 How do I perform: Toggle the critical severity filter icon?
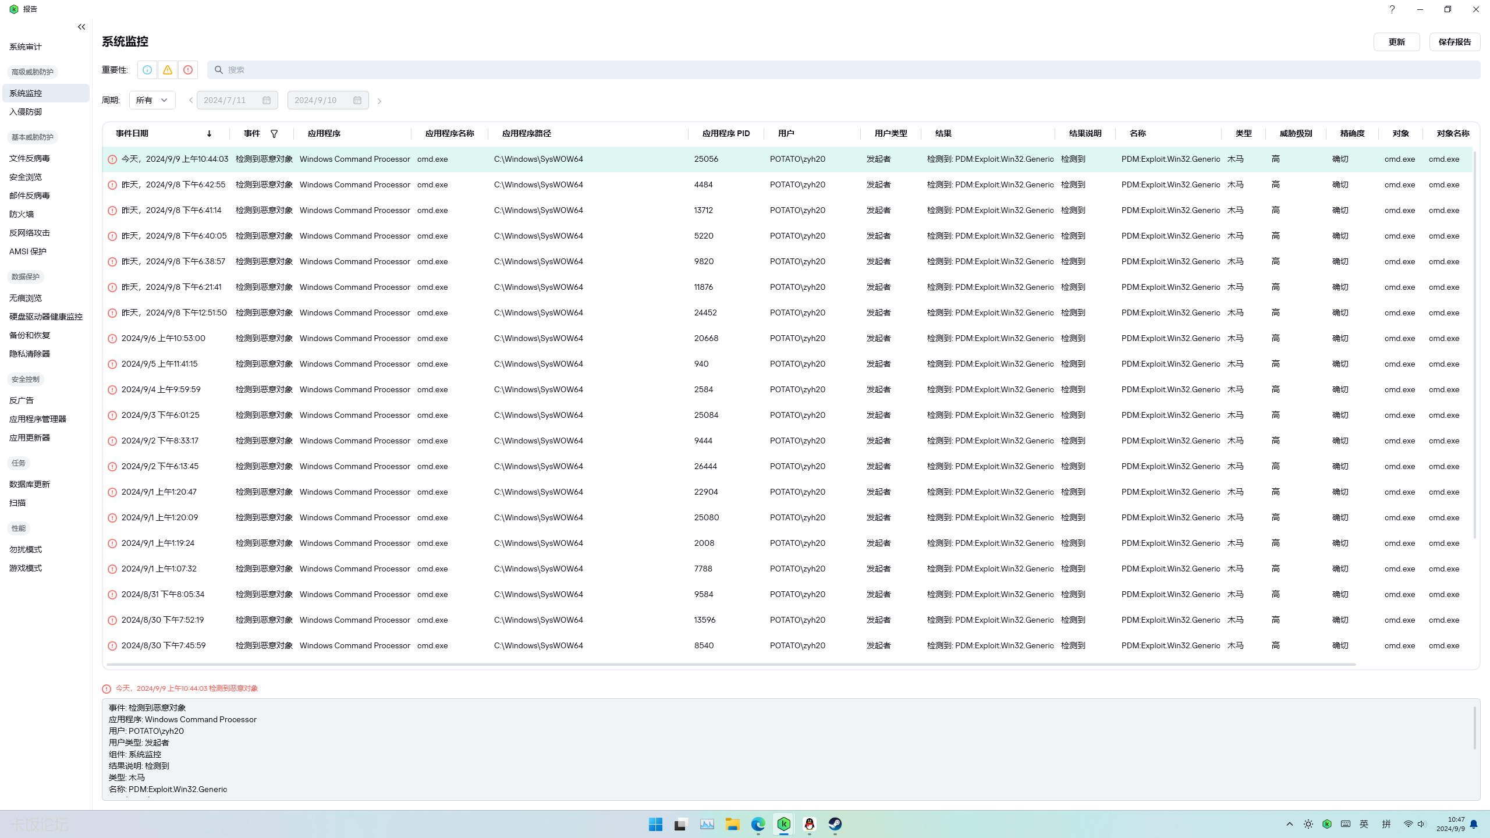point(188,70)
